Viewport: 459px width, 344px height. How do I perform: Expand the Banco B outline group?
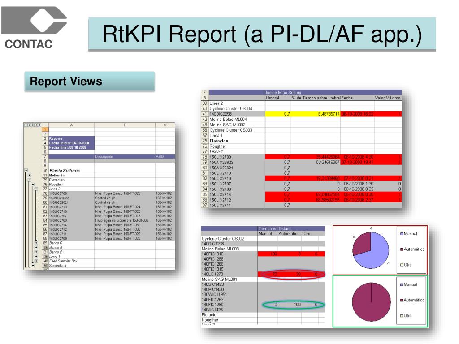[36, 252]
